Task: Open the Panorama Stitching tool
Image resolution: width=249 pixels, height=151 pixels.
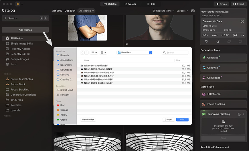Action: click(x=219, y=114)
